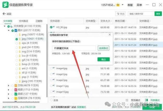Click the left tree horizontal scrollbar
The image size is (163, 111).
21,102
